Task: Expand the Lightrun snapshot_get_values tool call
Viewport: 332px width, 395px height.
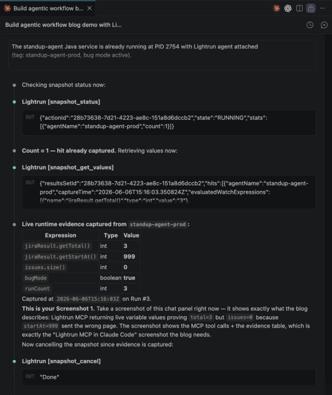Action: [x=68, y=167]
